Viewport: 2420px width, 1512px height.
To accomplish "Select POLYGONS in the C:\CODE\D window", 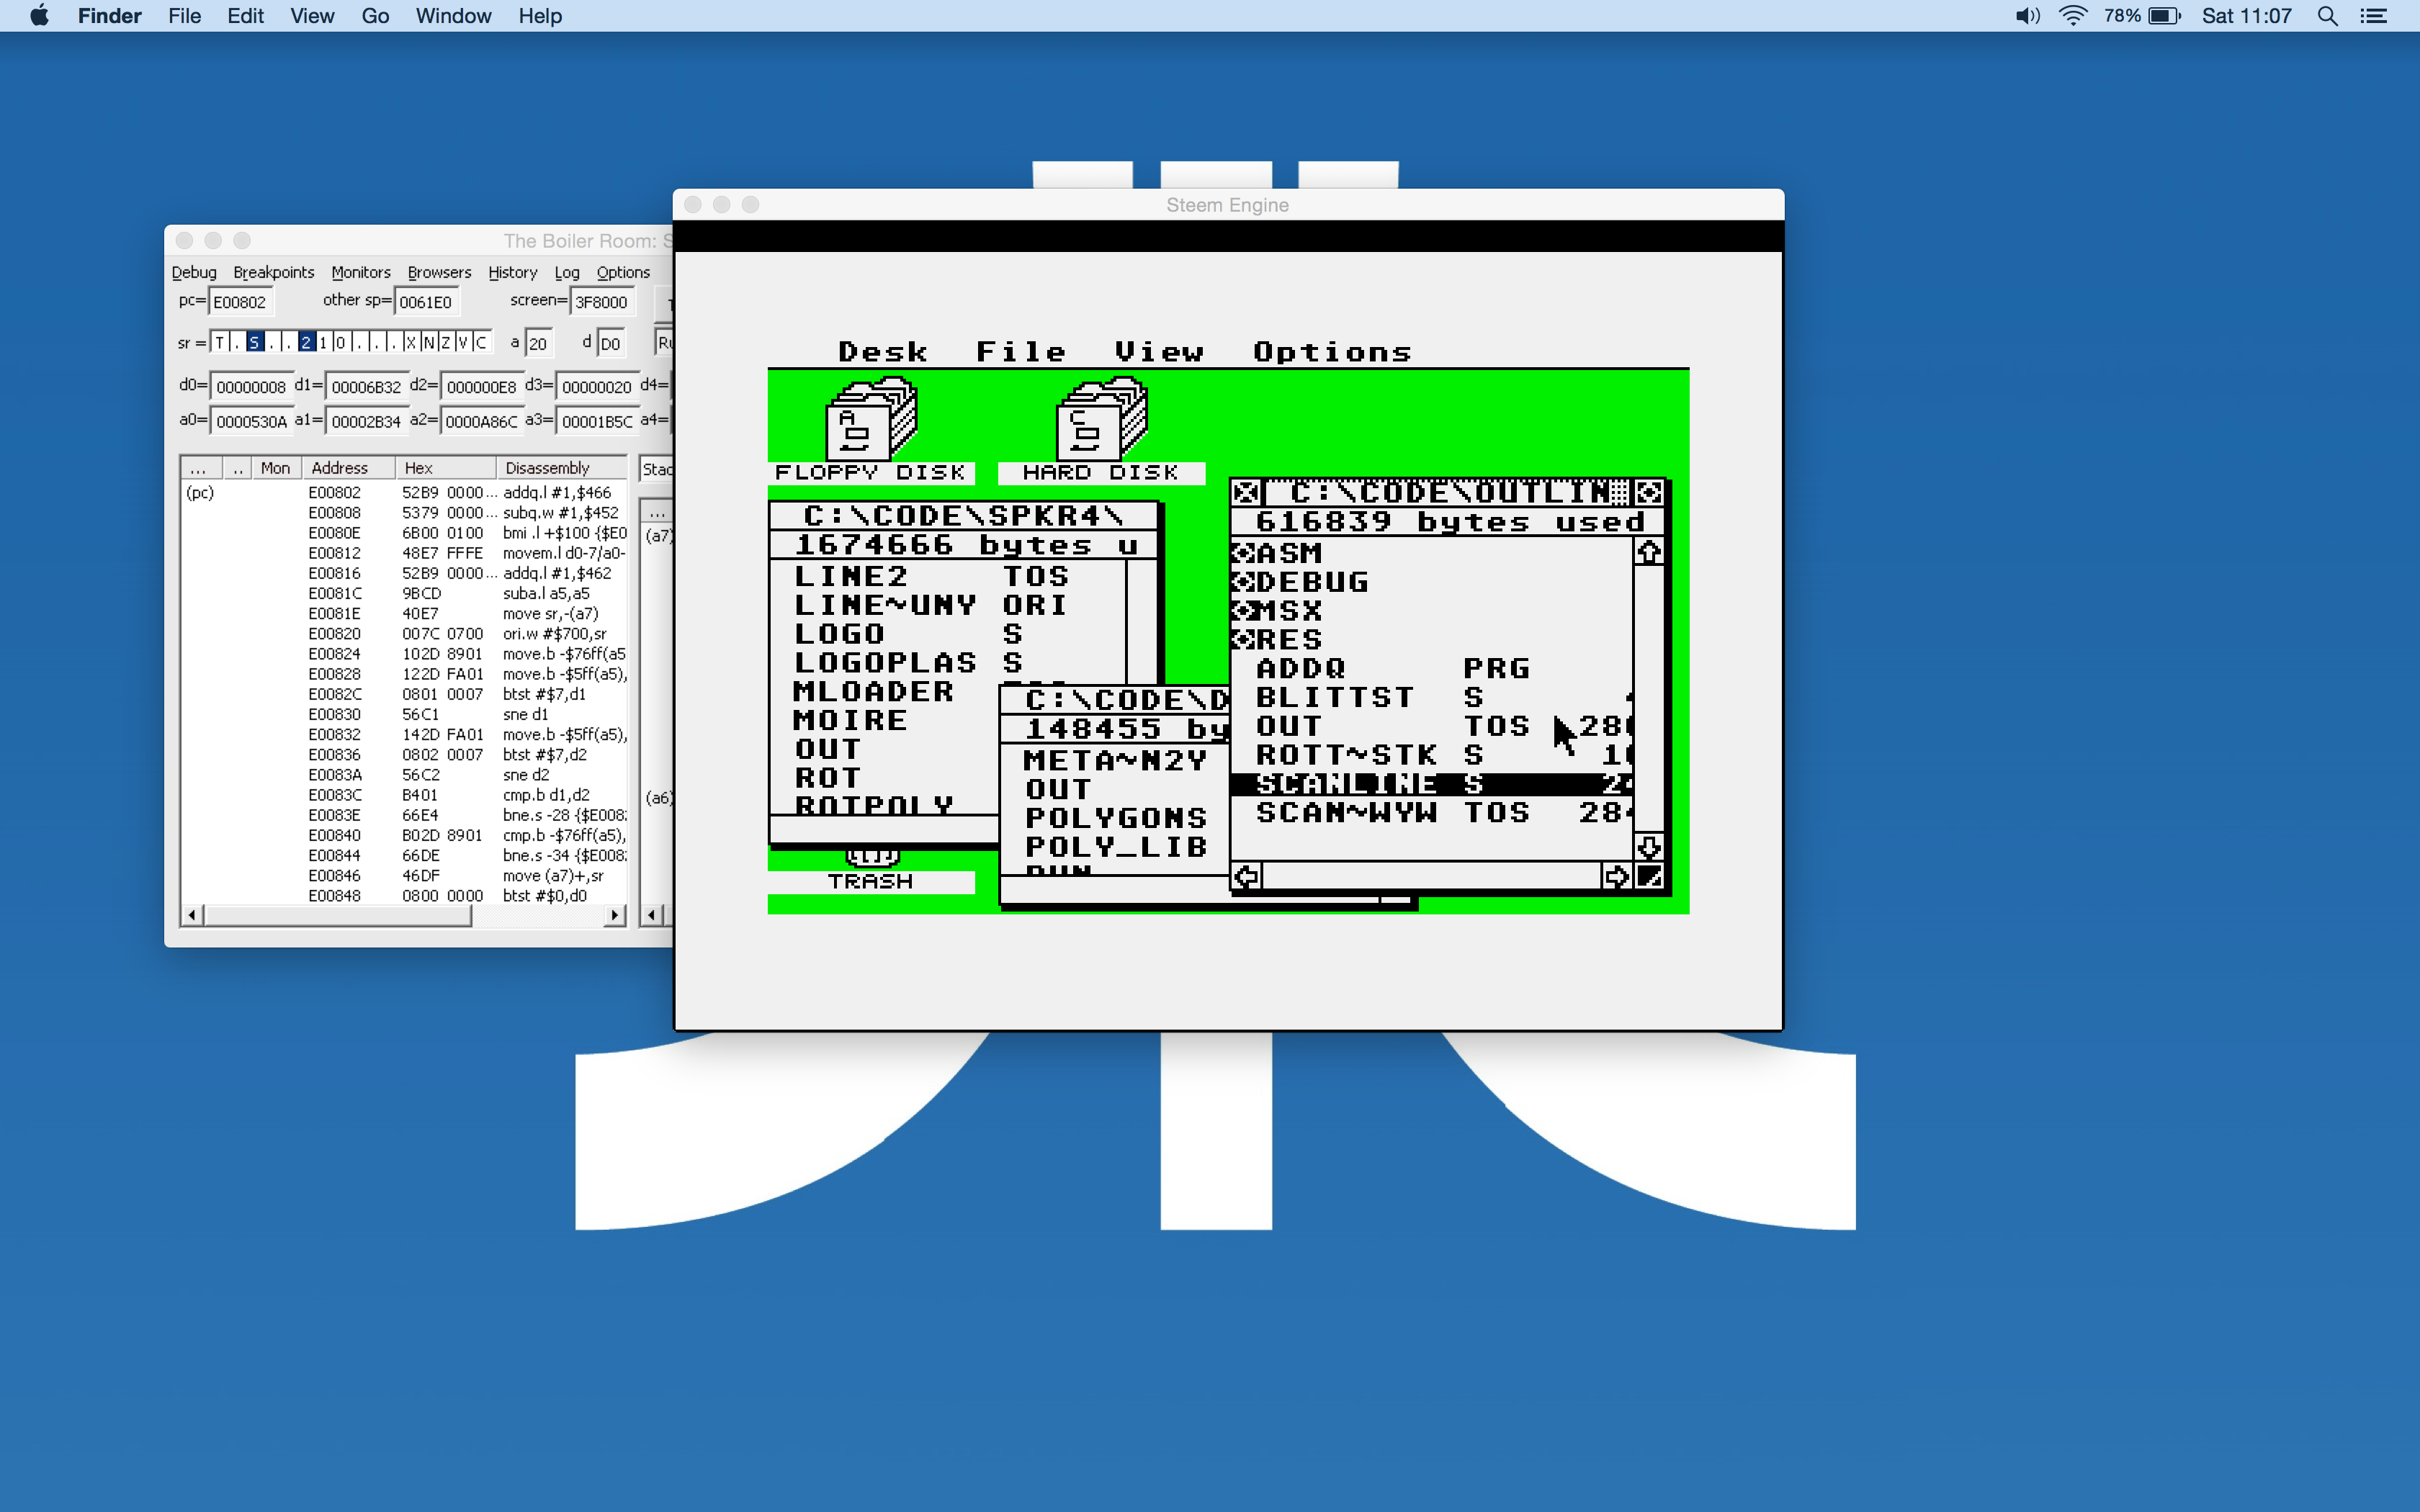I will pos(1116,818).
